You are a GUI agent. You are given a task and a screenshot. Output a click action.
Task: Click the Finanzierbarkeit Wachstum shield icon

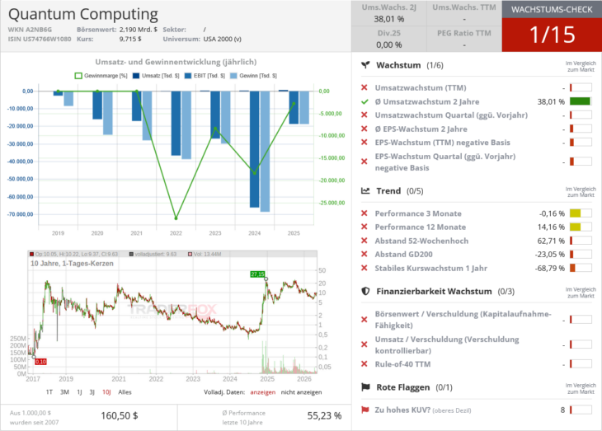pyautogui.click(x=365, y=291)
